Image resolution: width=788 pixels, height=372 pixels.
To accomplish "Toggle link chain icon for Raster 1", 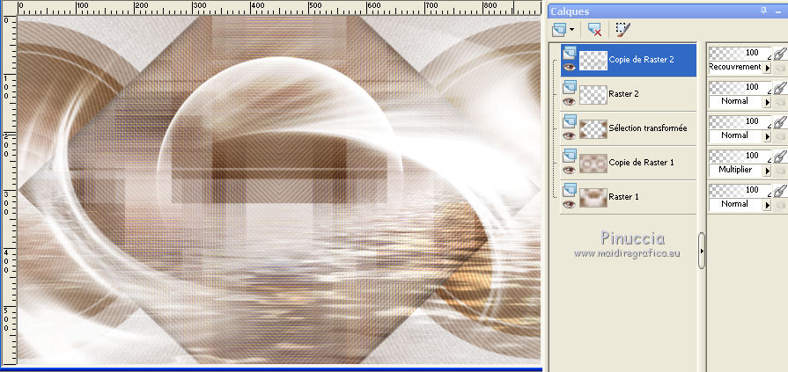I will tap(780, 193).
